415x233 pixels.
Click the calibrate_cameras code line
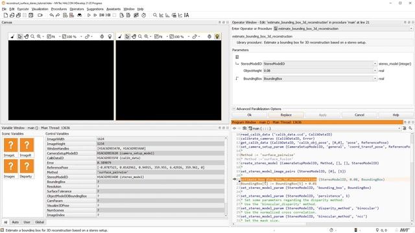point(278,139)
